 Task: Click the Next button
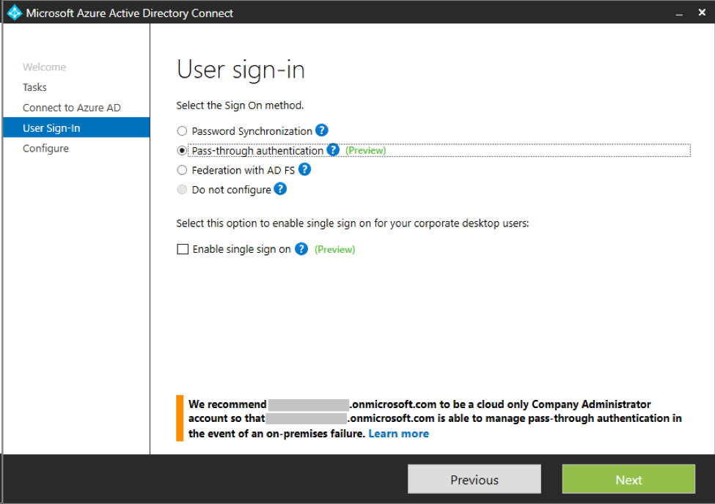tap(628, 479)
